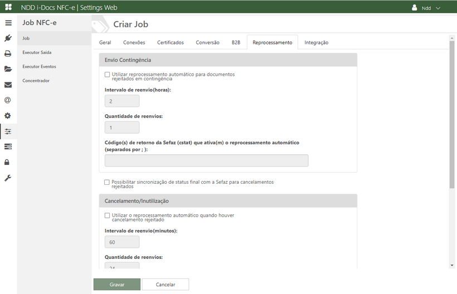The height and width of the screenshot is (294, 457).
Task: Select Job in the side menu
Action: [x=54, y=38]
